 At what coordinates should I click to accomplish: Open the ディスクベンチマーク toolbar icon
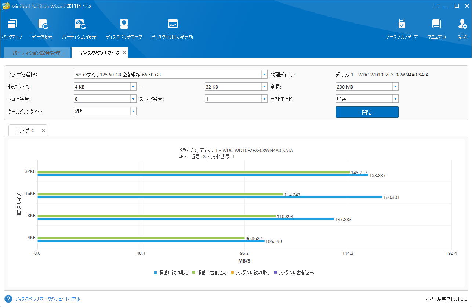[x=124, y=29]
